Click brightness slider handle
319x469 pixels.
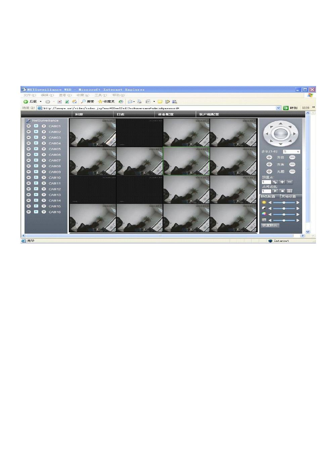[x=284, y=202]
